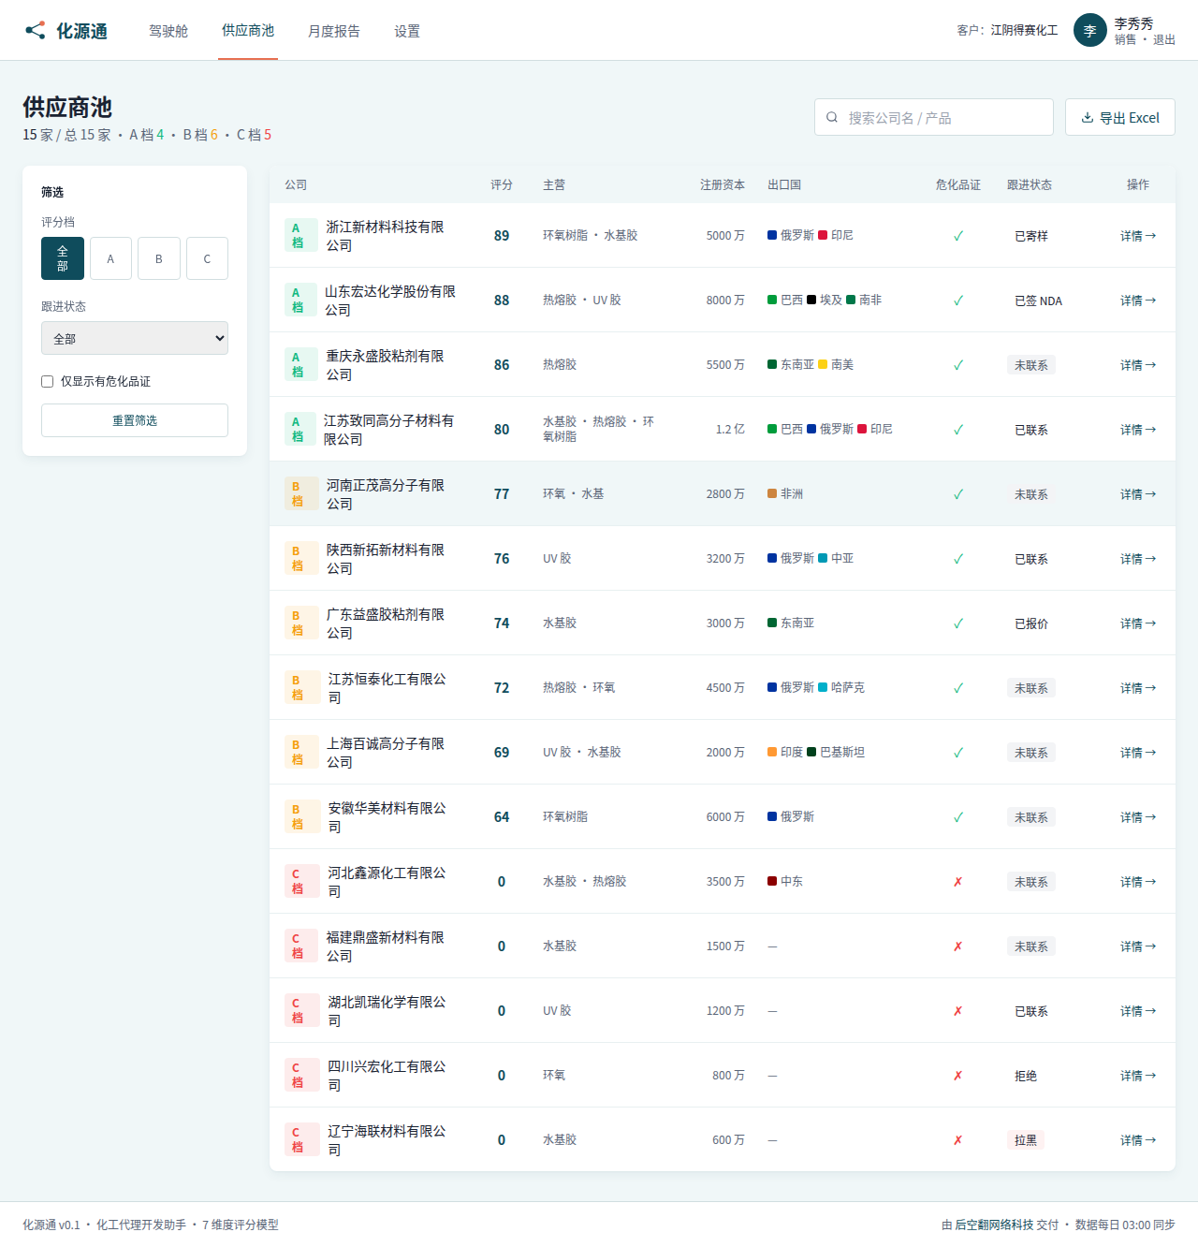Click the red cross for 河北鑫源化工
This screenshot has width=1198, height=1247.
pyautogui.click(x=958, y=882)
